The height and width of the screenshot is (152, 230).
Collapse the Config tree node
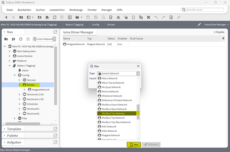pyautogui.click(x=14, y=76)
